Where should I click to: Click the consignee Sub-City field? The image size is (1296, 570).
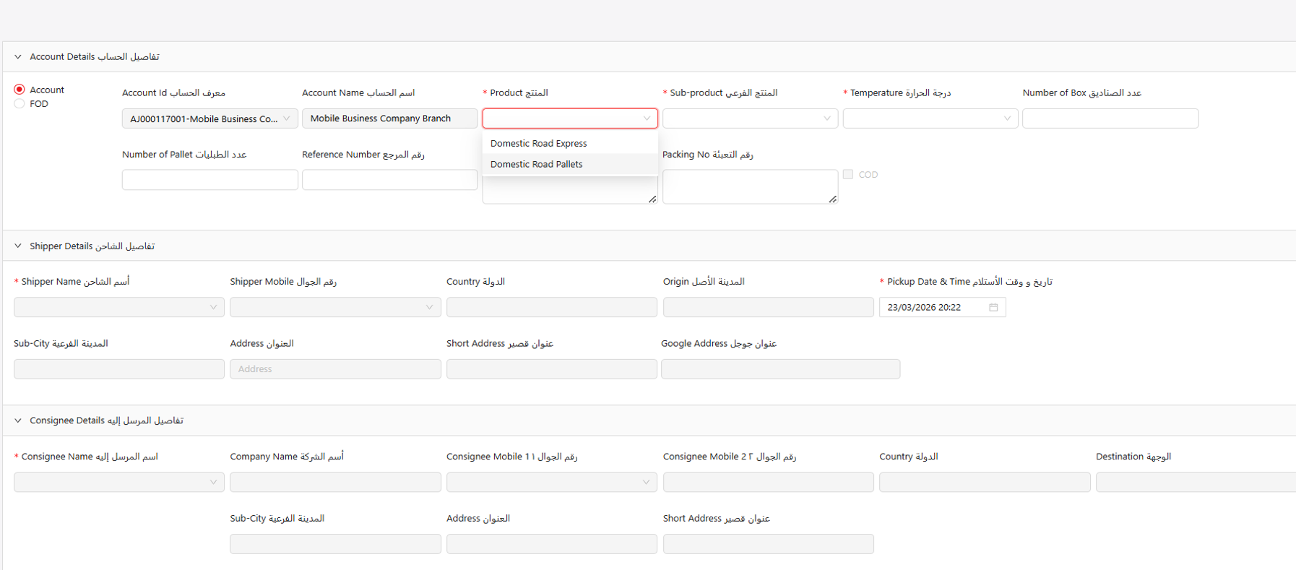335,544
